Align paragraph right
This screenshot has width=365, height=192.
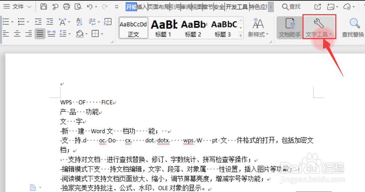pos(29,34)
